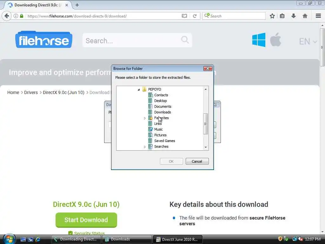This screenshot has height=244, width=325.
Task: Open site information icon in address bar
Action: pos(16,16)
